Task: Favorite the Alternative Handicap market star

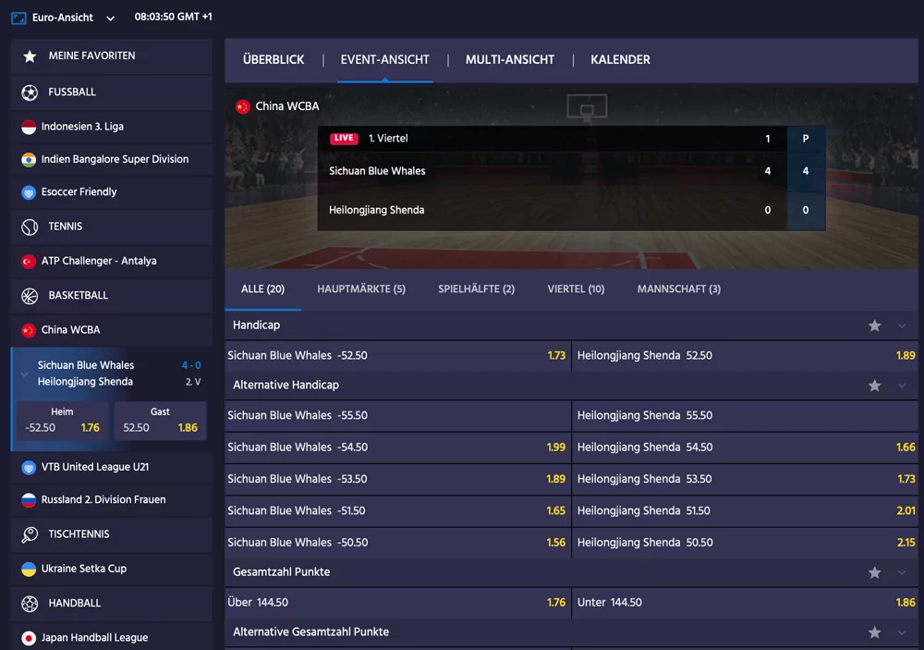Action: (x=874, y=386)
